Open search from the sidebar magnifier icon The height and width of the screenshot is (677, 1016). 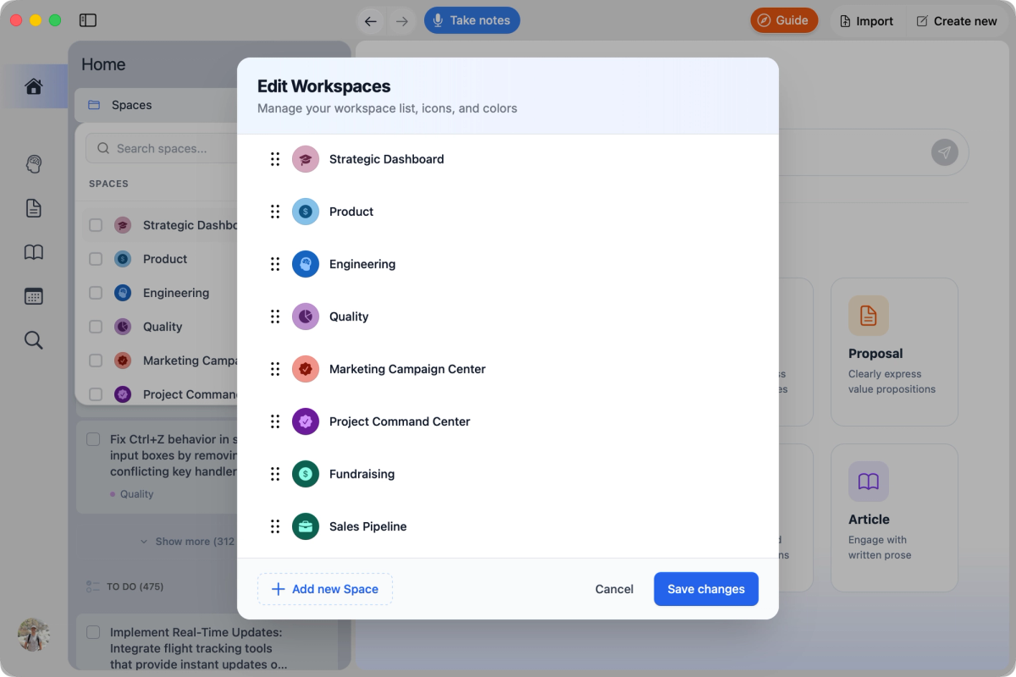[x=33, y=339]
